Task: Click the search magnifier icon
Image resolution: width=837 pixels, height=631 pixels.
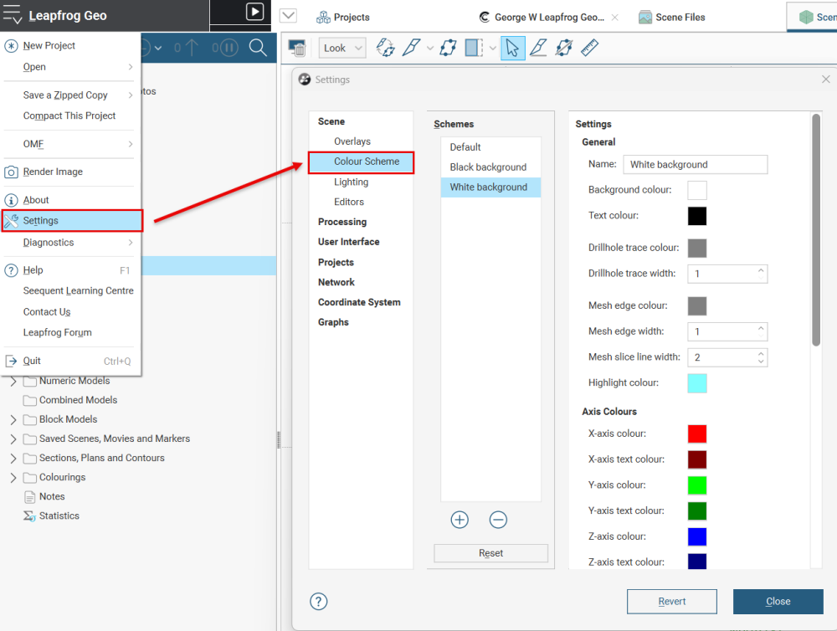Action: tap(259, 48)
